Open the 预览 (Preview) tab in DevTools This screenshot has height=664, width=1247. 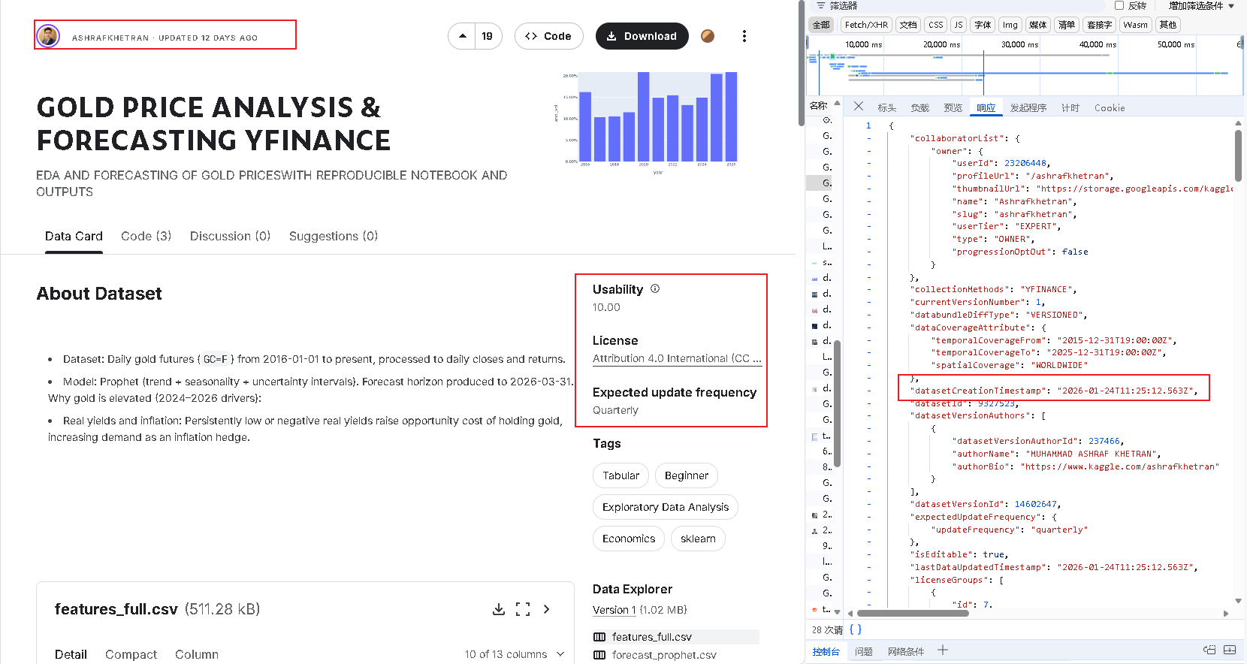[953, 108]
